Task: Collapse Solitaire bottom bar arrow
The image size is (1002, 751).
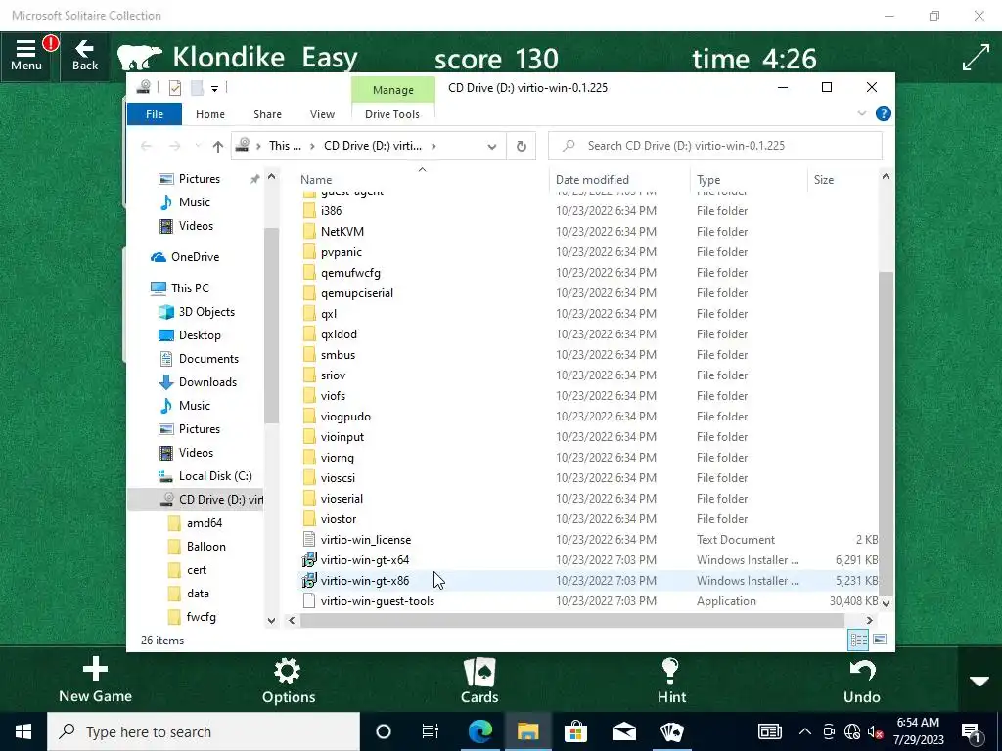Action: (x=979, y=681)
